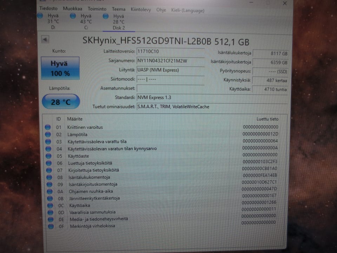This screenshot has height=253, width=337.
Task: Click the status icon for Kriittinen varoitus
Action: coord(48,127)
